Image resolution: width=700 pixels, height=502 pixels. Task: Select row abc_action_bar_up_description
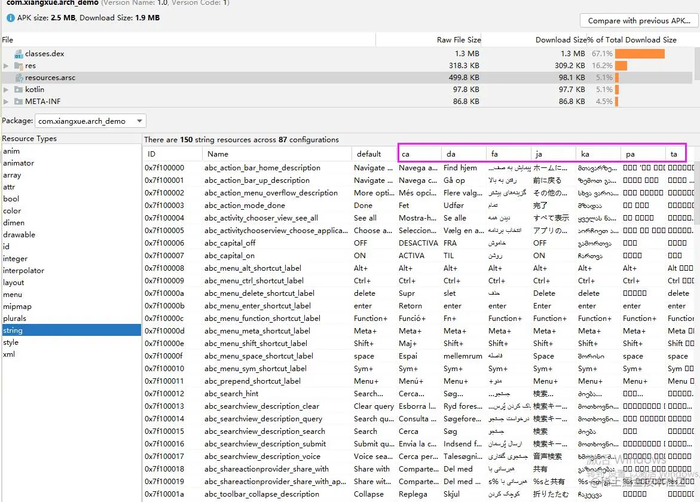[x=419, y=180]
